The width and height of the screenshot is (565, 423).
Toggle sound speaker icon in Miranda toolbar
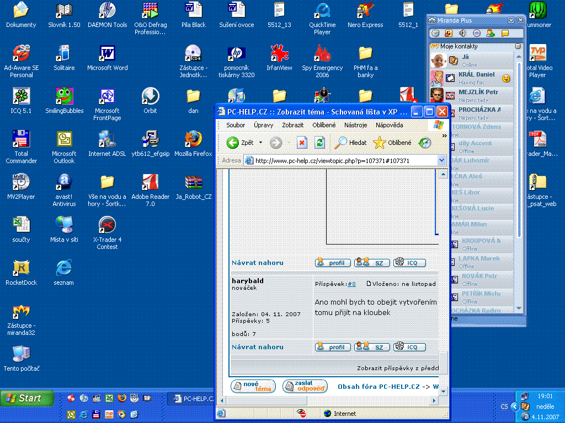[463, 34]
